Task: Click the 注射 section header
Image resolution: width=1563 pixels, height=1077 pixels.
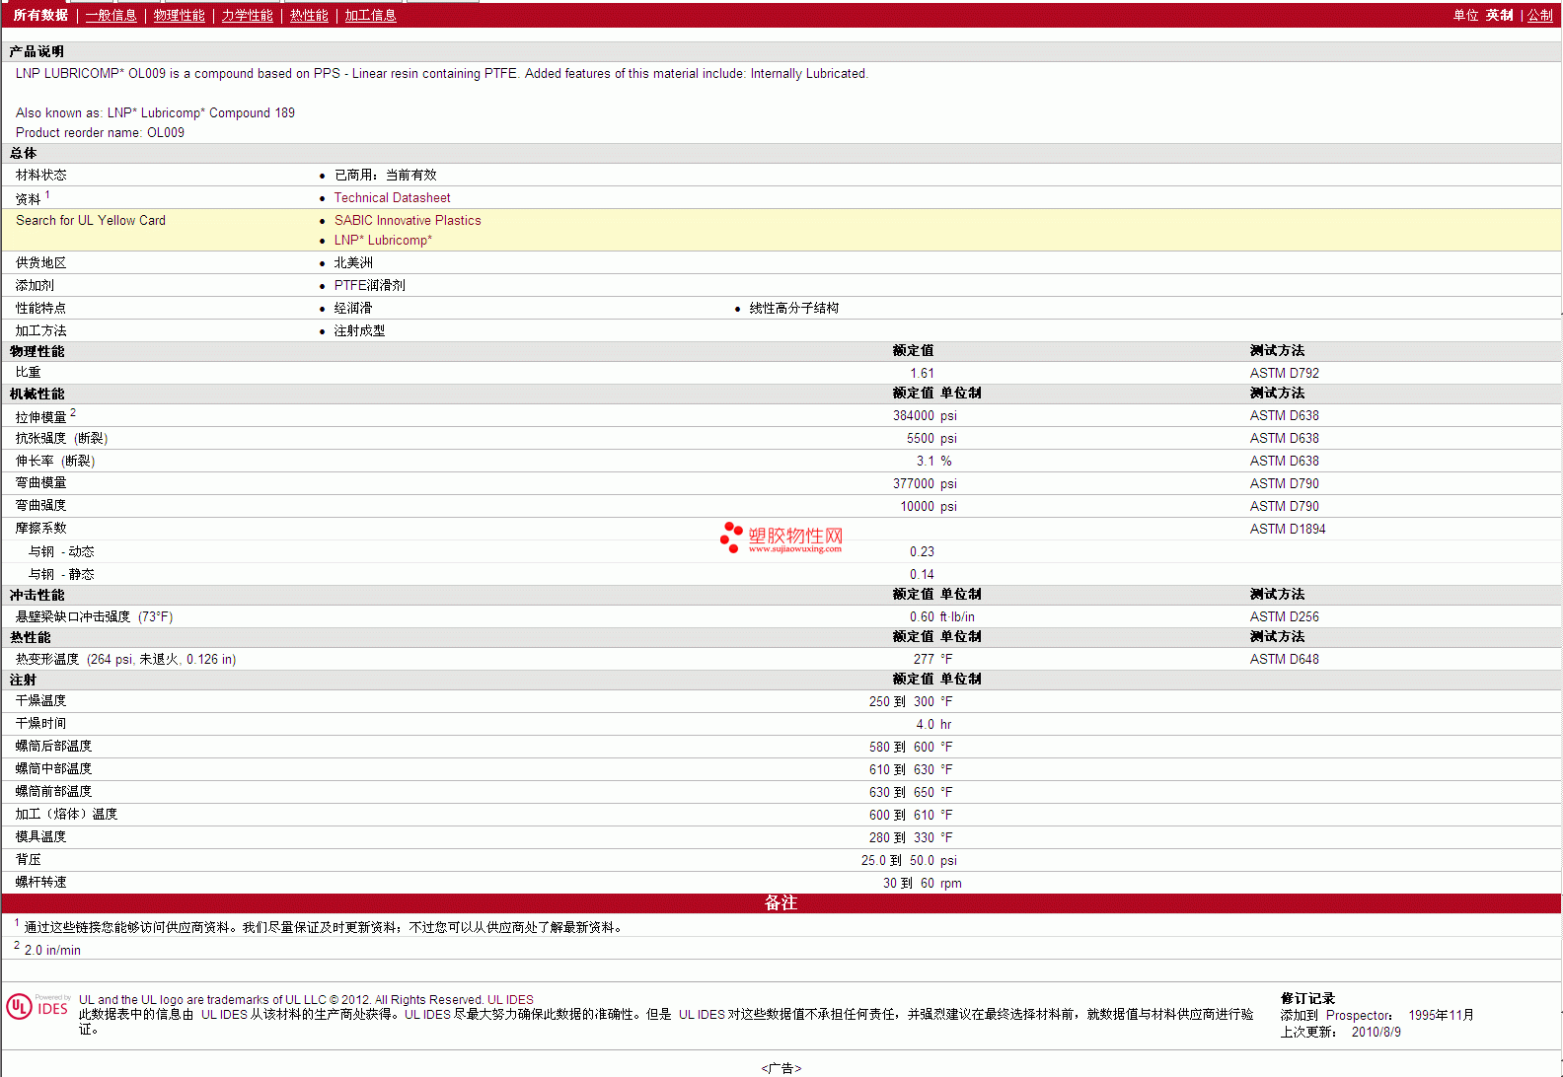Action: [x=23, y=680]
